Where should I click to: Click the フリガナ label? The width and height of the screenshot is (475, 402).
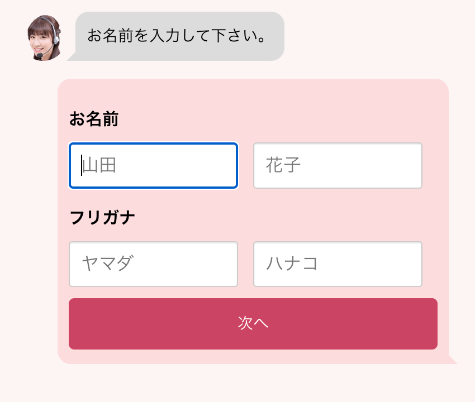pyautogui.click(x=102, y=218)
